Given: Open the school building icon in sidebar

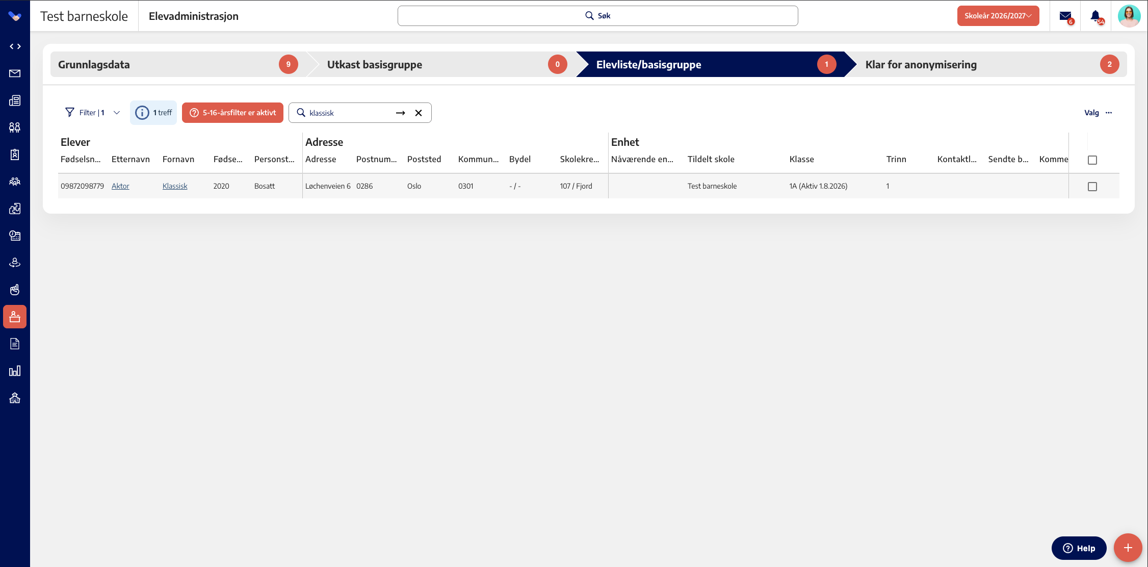Looking at the screenshot, I should 15,398.
